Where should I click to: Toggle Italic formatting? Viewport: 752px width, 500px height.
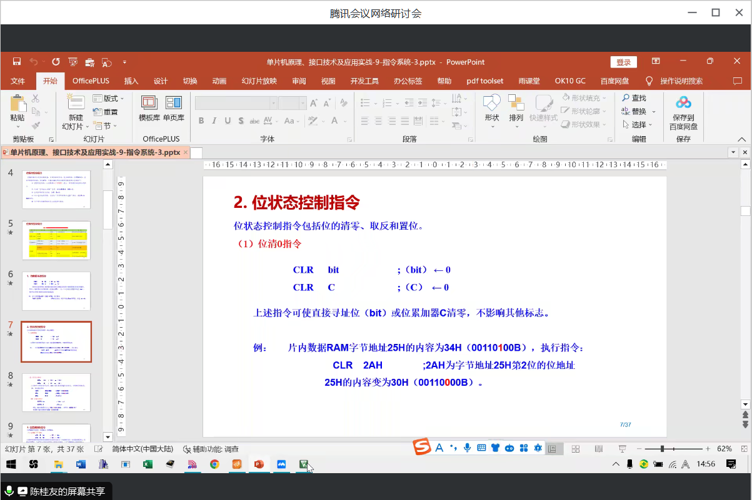point(214,120)
